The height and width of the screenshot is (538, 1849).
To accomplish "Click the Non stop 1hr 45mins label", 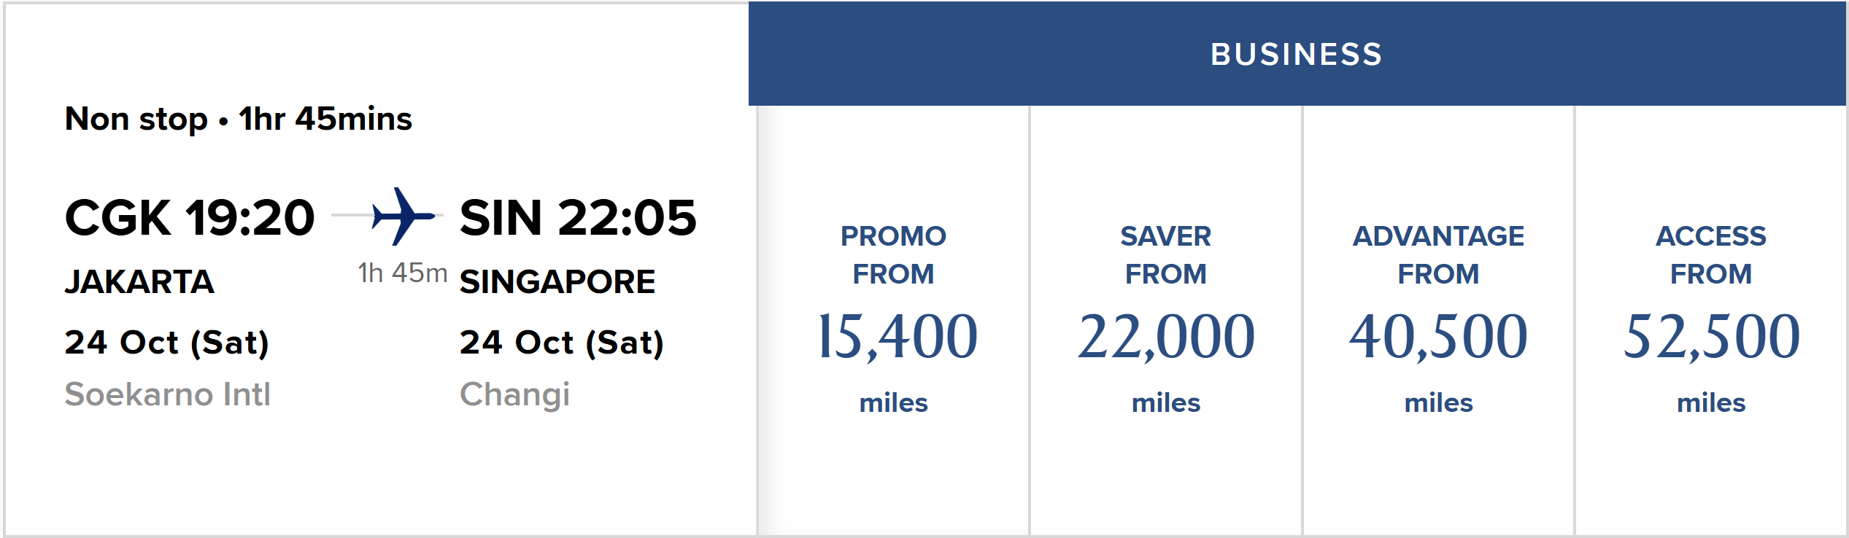I will [239, 119].
